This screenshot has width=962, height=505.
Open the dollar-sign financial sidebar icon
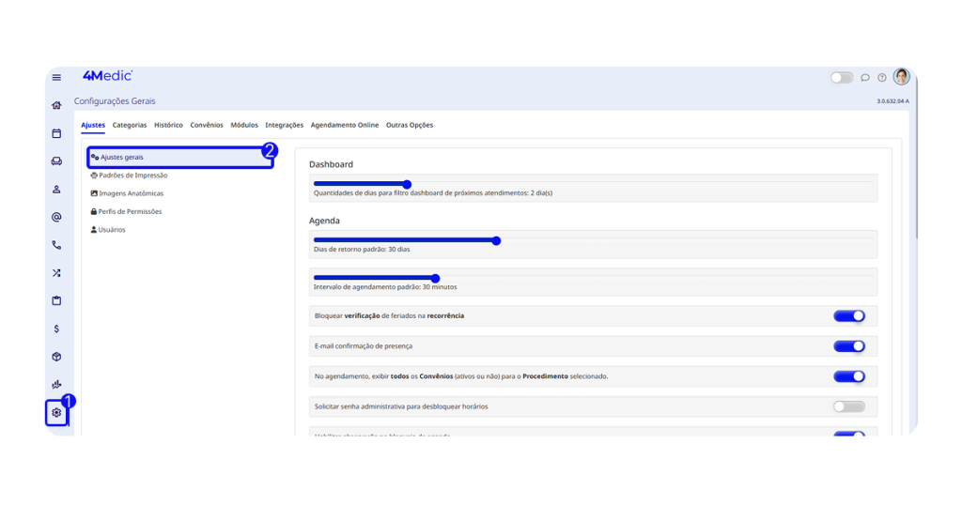56,329
